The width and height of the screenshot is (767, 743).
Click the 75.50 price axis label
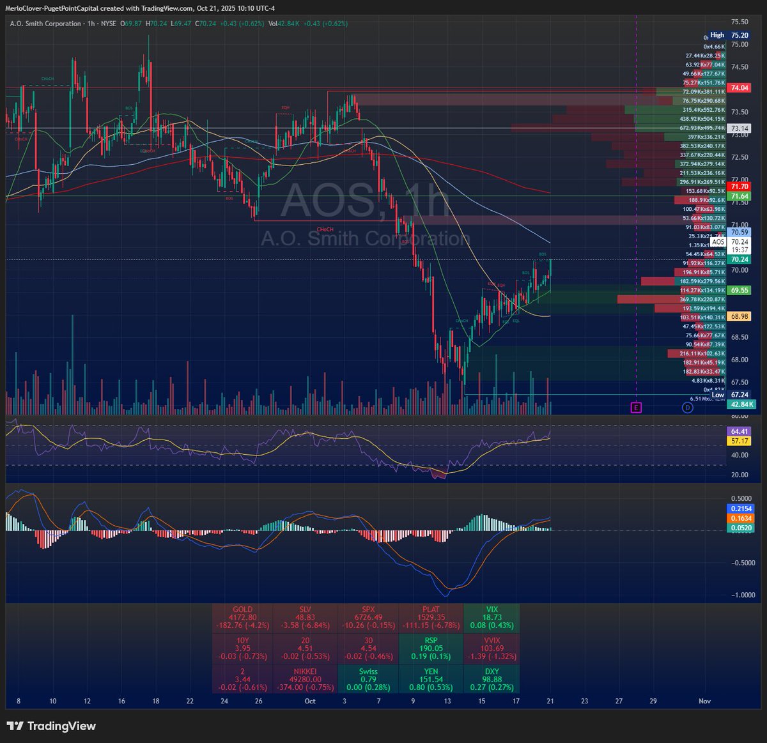pos(740,22)
